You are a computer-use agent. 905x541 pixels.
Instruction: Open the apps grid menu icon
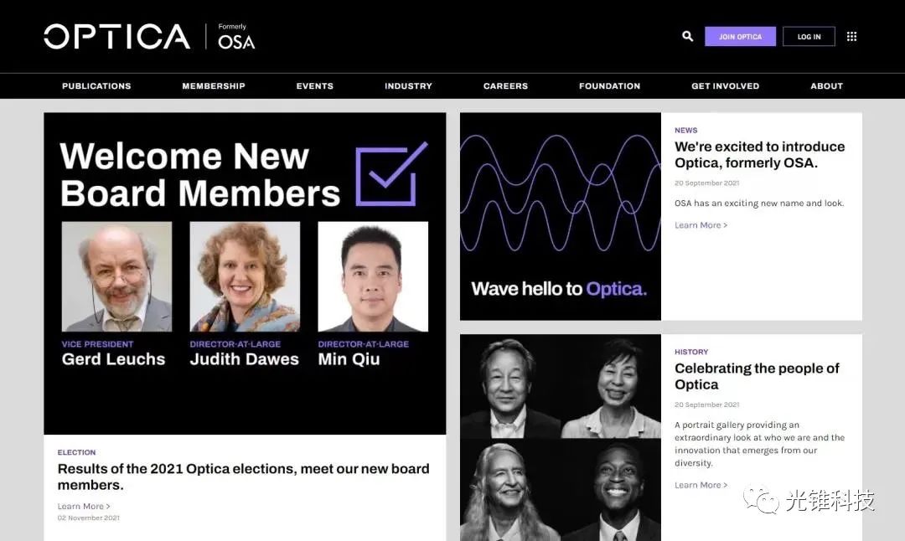(x=851, y=37)
